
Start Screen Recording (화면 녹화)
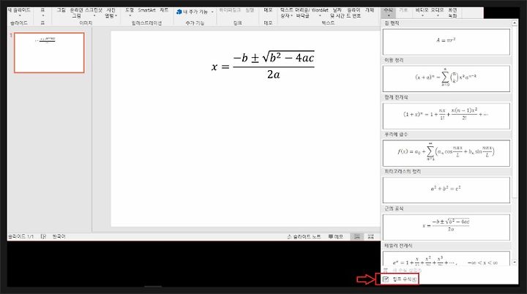click(452, 12)
